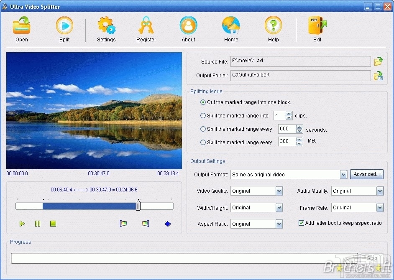Open the Advanced output options
Viewport: 394px width, 280px height.
tap(366, 174)
